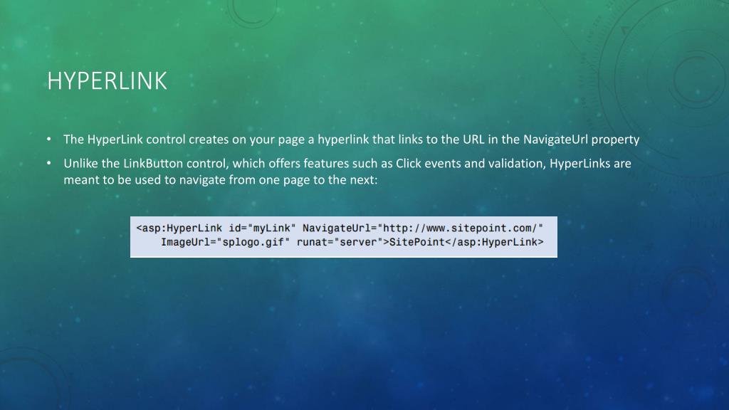Select the bullet starting 'Unlike the LinkButton control'
729x410 pixels.
pyautogui.click(x=347, y=172)
